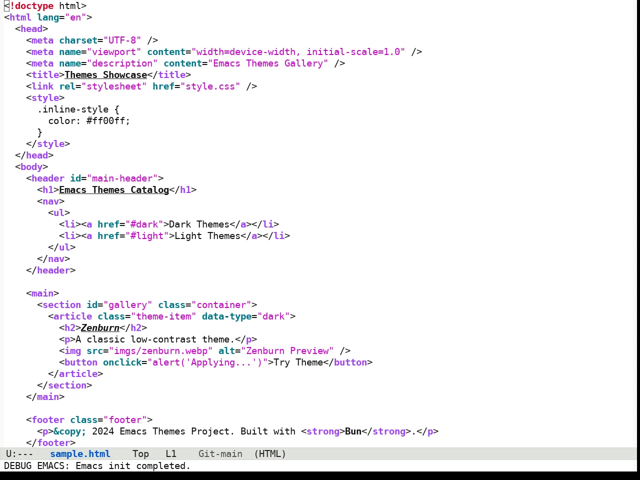Click the "UTF-8" charset value

[122, 40]
